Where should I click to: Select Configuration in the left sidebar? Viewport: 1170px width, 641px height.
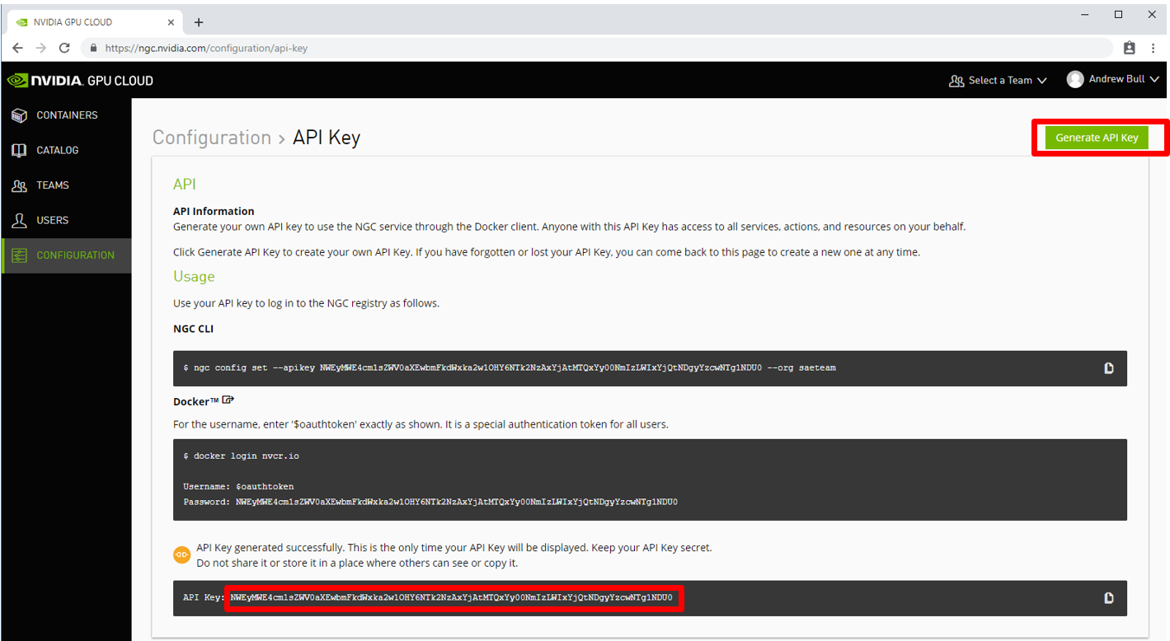coord(74,255)
